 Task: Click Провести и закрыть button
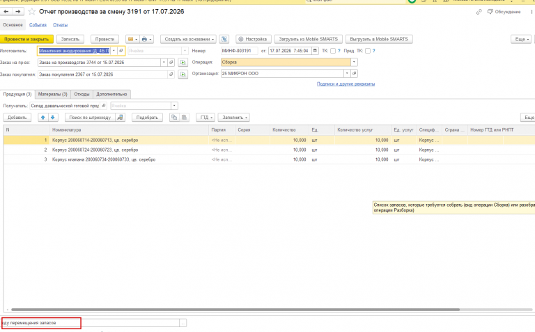coord(26,39)
